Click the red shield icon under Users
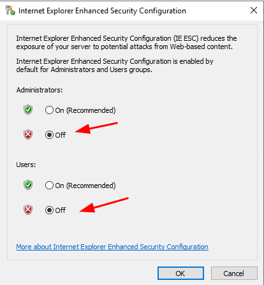The width and height of the screenshot is (264, 285). point(28,210)
